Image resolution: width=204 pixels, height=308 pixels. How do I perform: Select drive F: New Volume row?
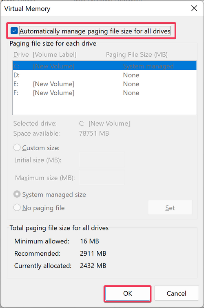[x=104, y=93]
